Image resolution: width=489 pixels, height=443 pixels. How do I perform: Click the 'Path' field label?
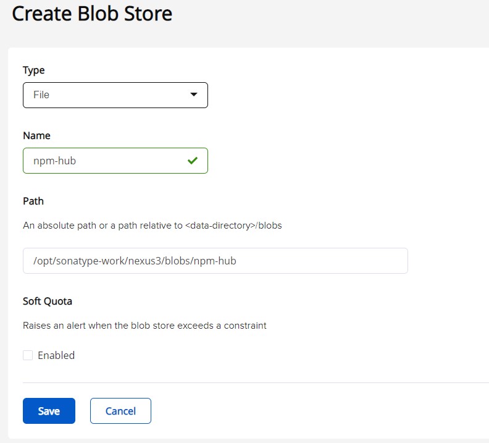(33, 201)
